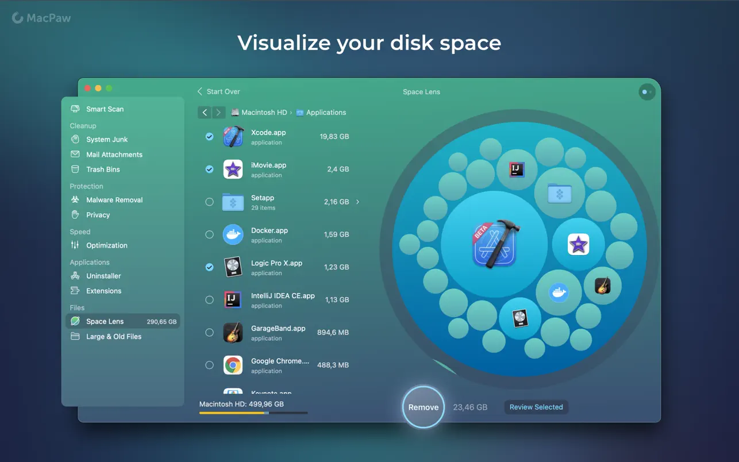Go back using the left navigation arrow
Image resolution: width=739 pixels, height=462 pixels.
click(205, 113)
